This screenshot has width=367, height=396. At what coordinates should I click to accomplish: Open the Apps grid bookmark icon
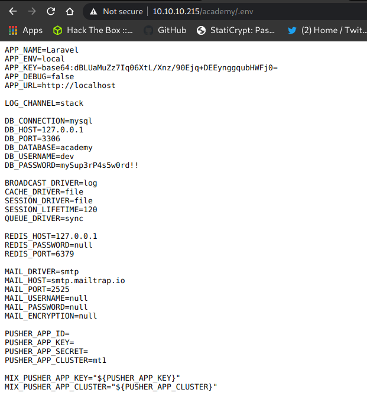13,31
